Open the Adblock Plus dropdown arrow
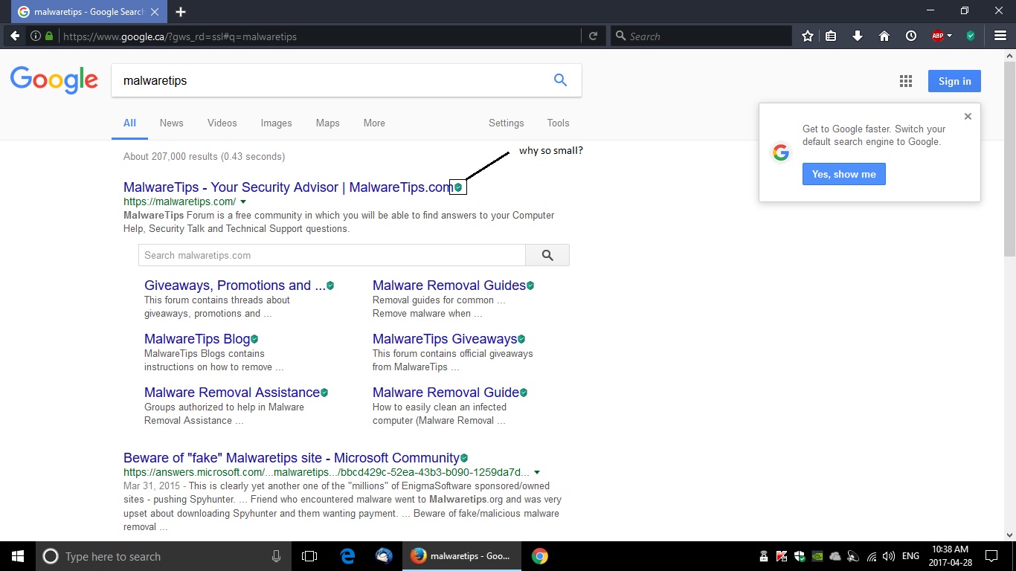This screenshot has height=571, width=1016. [x=949, y=36]
